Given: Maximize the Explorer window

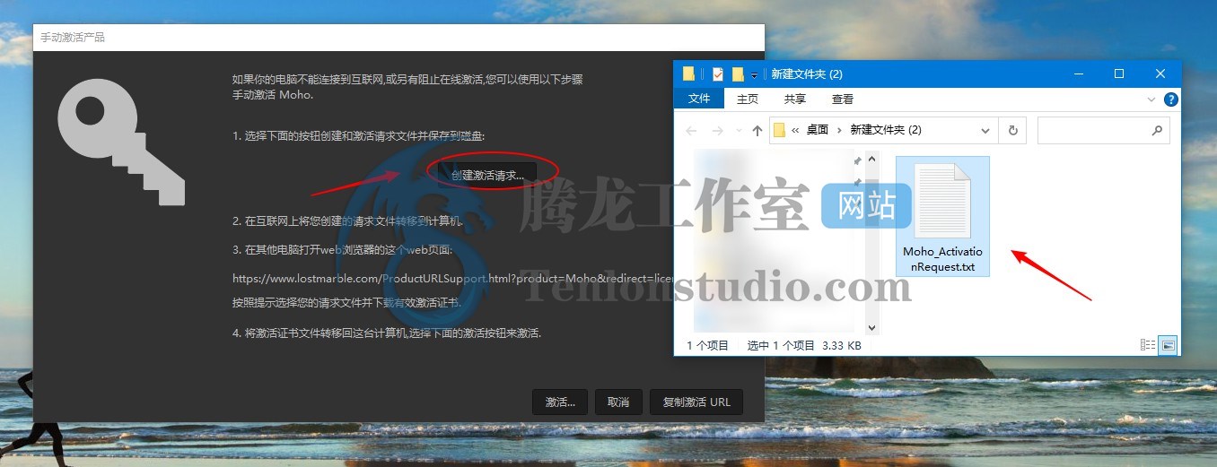Looking at the screenshot, I should point(1119,74).
